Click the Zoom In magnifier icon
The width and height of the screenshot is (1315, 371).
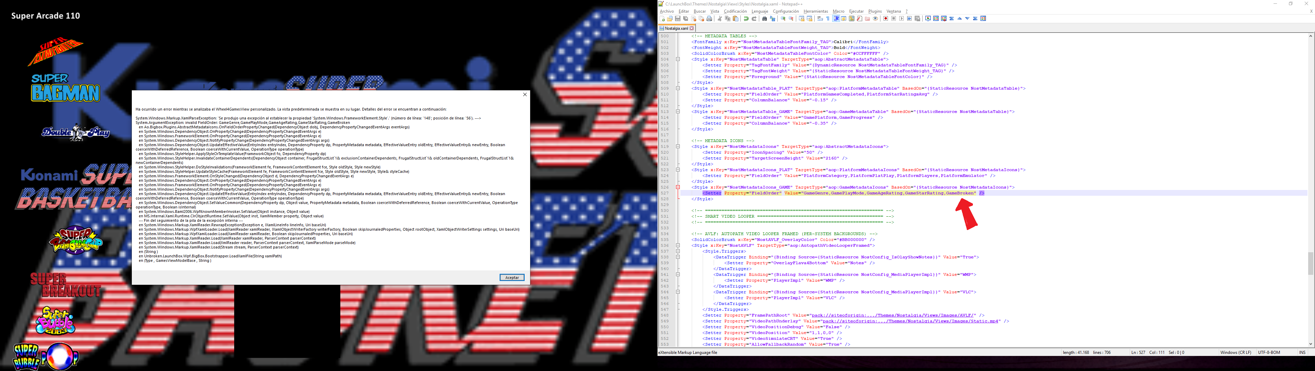coord(783,19)
